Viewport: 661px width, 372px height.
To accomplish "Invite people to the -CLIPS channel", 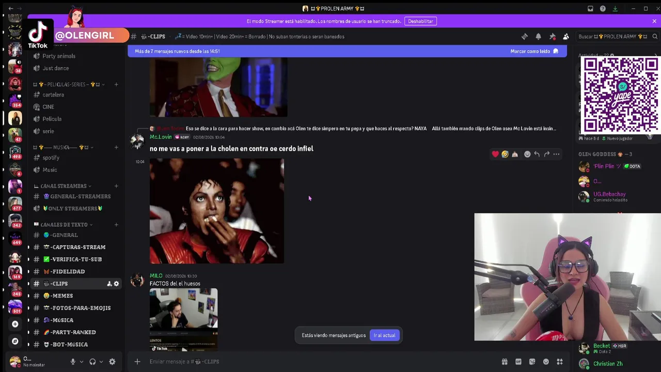I will (x=109, y=284).
